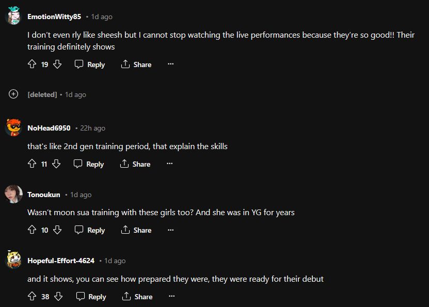Open more options on Hopeful-Effort-4624's comment
The height and width of the screenshot is (307, 429).
point(172,297)
